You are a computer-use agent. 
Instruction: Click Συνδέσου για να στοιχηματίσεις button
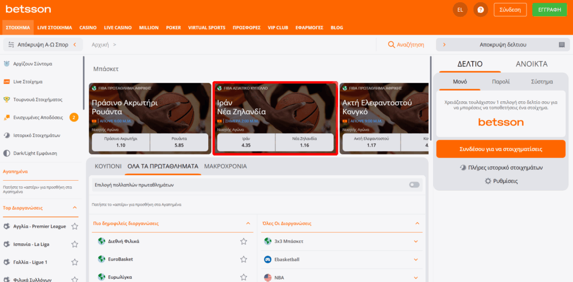pos(501,149)
